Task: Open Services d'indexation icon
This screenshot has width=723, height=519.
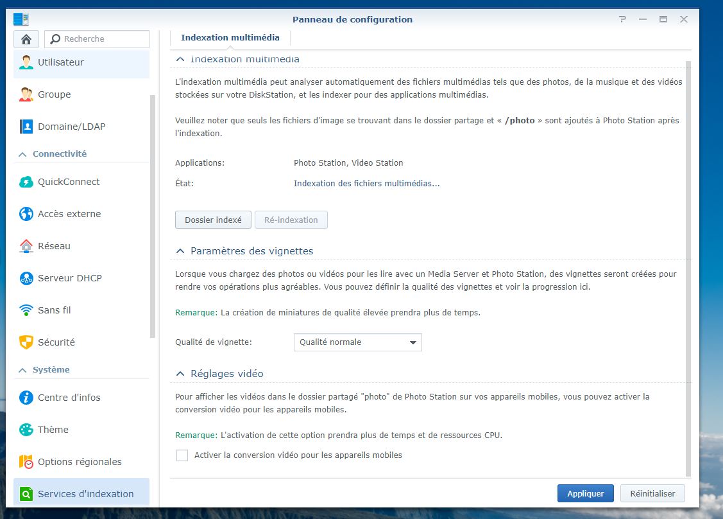Action: [26, 493]
